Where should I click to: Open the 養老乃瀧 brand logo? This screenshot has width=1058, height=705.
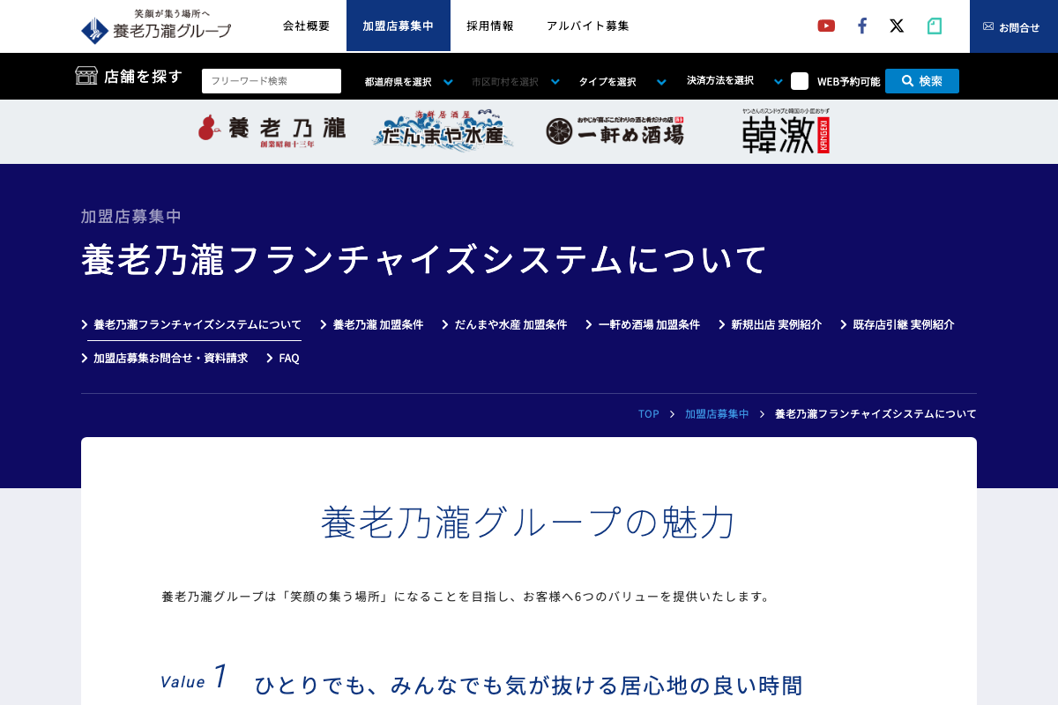point(272,130)
